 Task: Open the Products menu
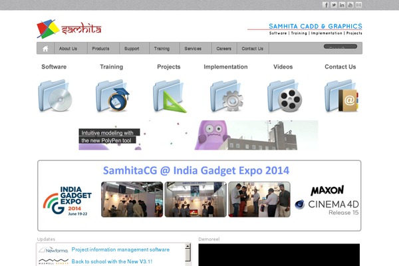[x=100, y=49]
